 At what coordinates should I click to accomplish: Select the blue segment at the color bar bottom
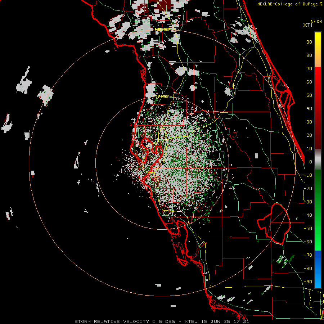tap(318, 269)
